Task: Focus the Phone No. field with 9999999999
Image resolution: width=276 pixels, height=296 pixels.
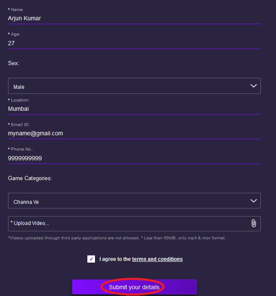Action: (134, 158)
